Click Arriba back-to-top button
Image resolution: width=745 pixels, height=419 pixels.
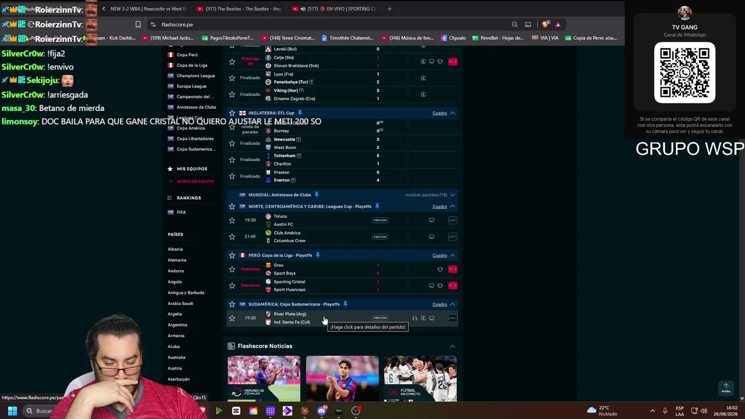(x=725, y=388)
